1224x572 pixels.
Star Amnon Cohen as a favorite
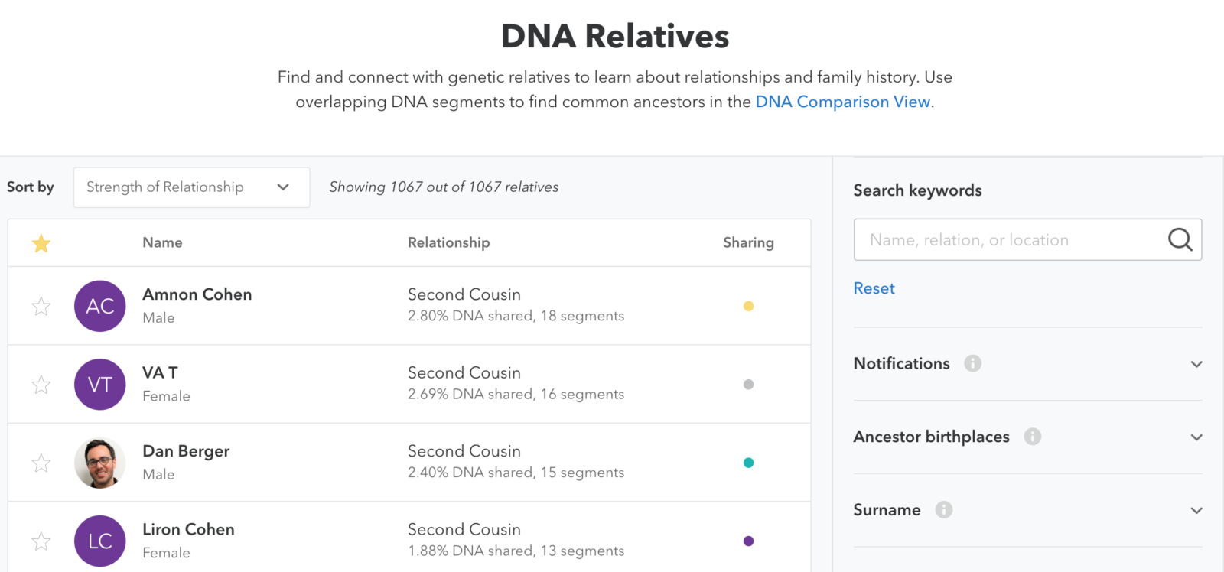(41, 306)
